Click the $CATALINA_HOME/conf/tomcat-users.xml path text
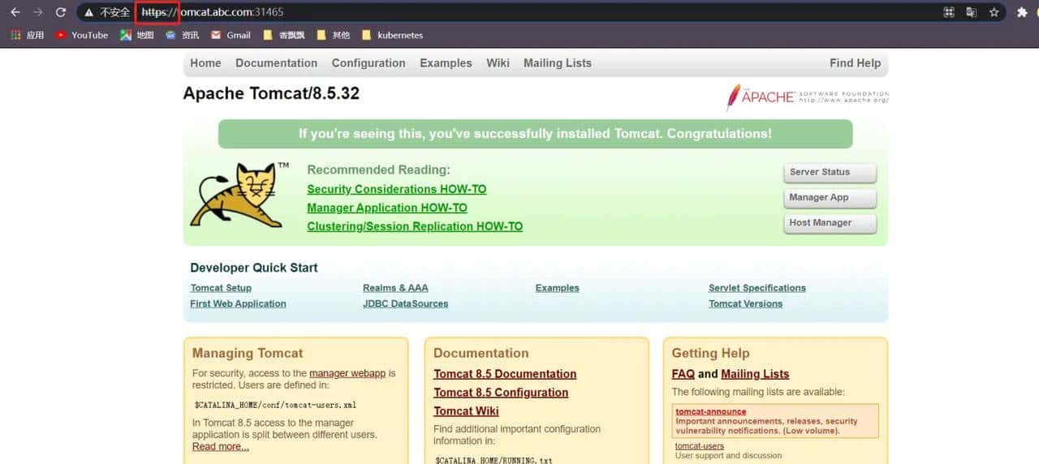 pyautogui.click(x=275, y=405)
